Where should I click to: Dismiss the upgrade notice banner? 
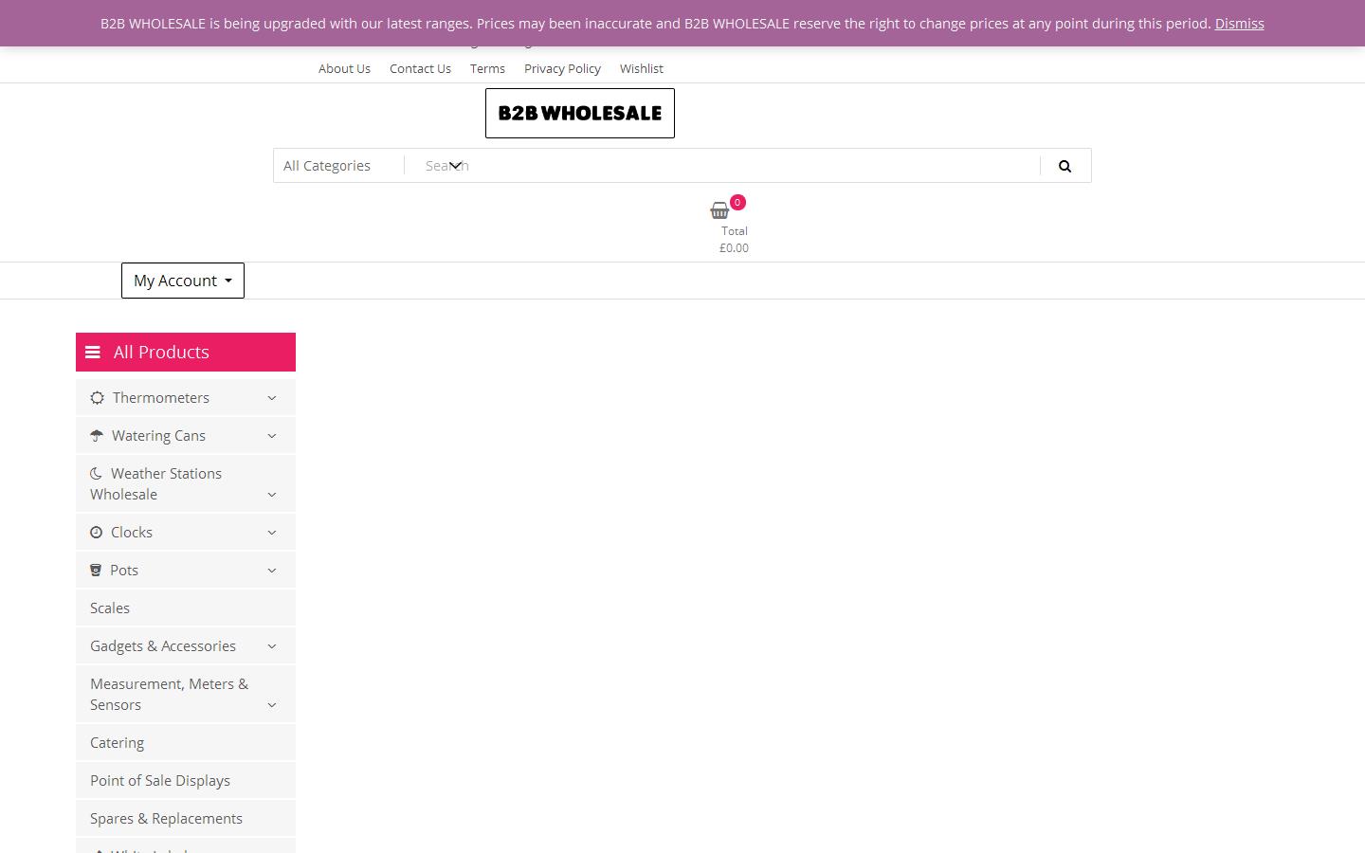click(1239, 24)
